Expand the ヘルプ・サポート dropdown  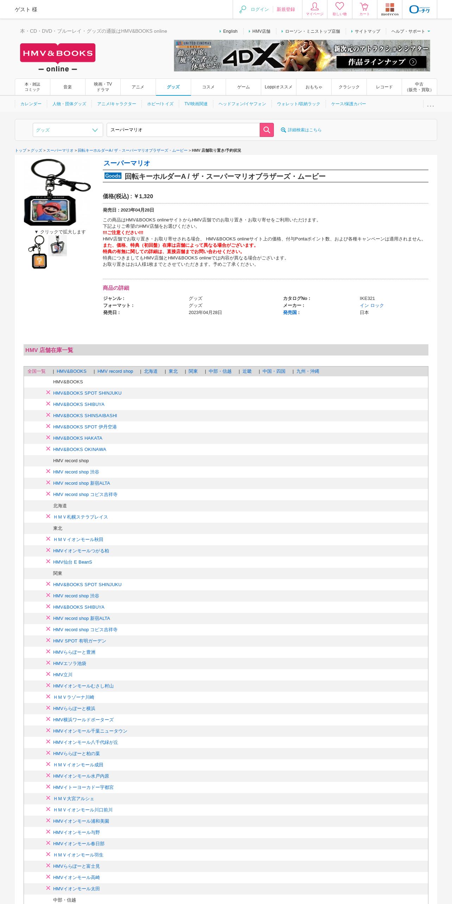pos(410,31)
